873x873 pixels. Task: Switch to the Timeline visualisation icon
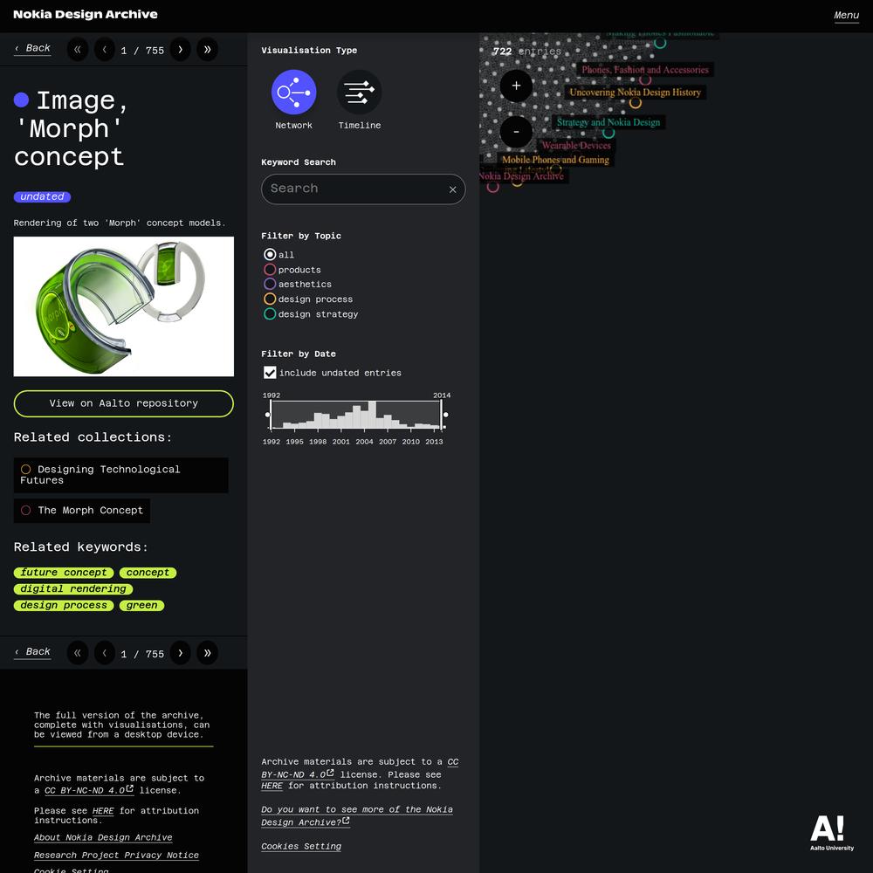[x=359, y=92]
